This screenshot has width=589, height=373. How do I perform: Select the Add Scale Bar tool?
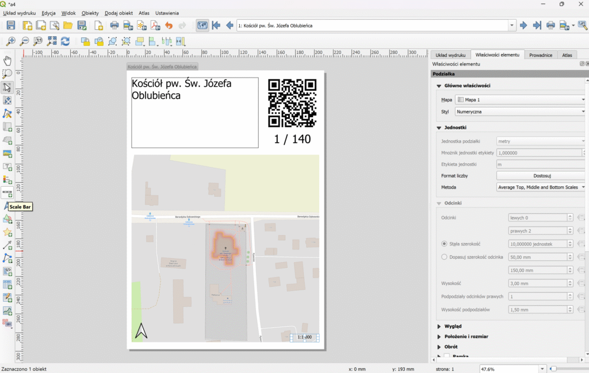coord(7,193)
